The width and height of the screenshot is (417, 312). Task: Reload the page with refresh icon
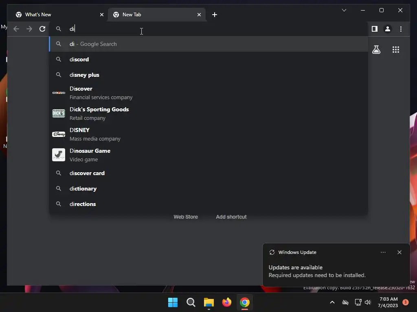tap(42, 29)
